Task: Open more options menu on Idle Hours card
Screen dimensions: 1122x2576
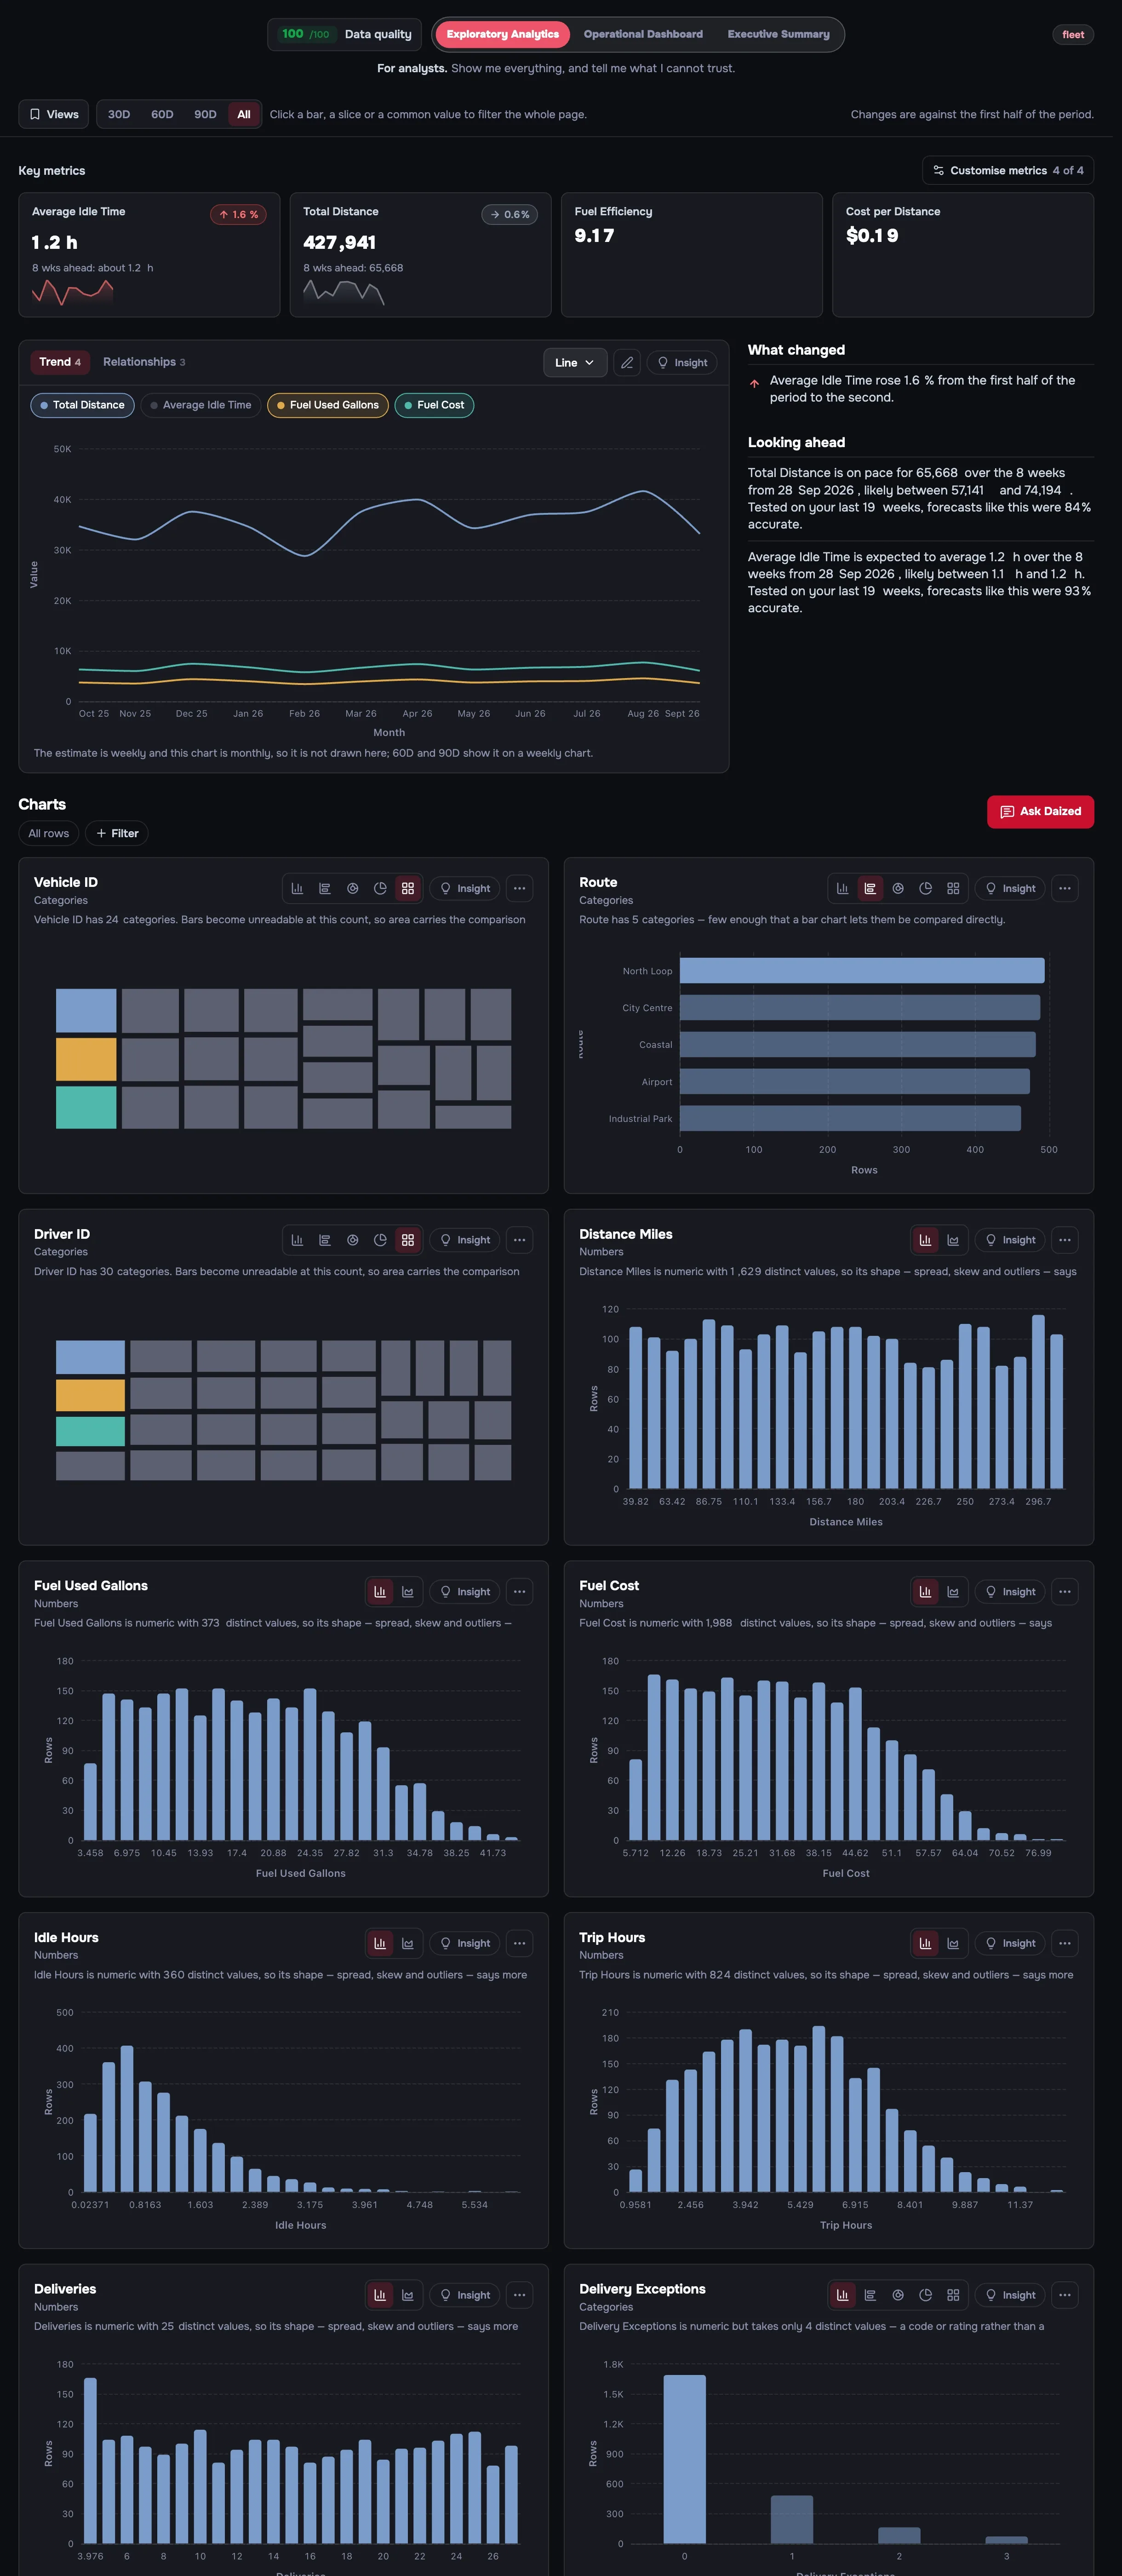Action: (519, 1943)
